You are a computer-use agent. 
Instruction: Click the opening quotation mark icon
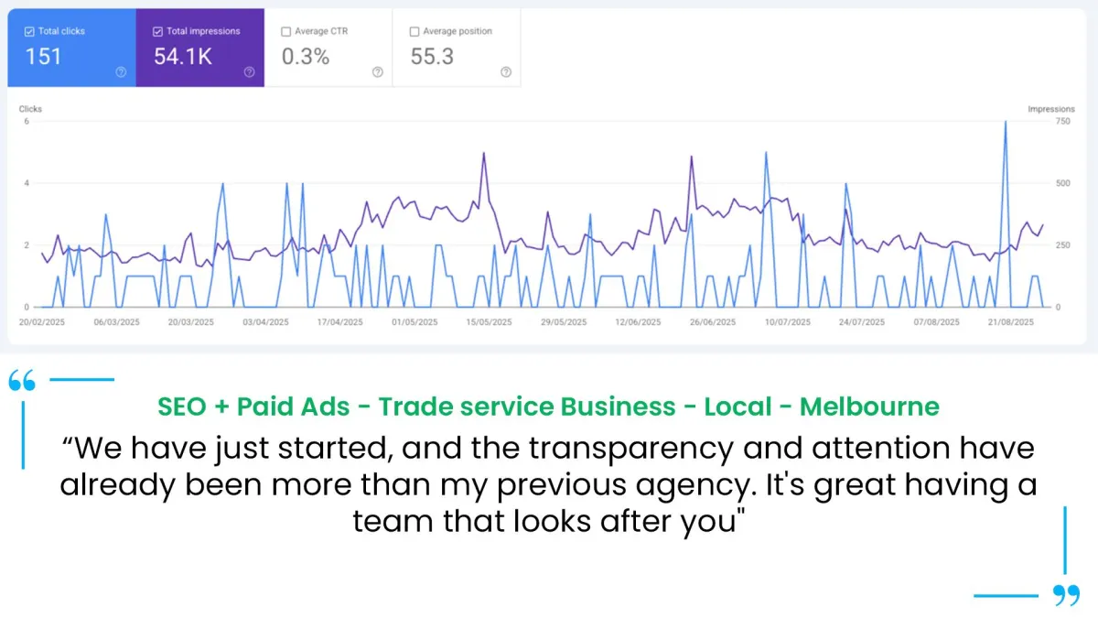[22, 380]
